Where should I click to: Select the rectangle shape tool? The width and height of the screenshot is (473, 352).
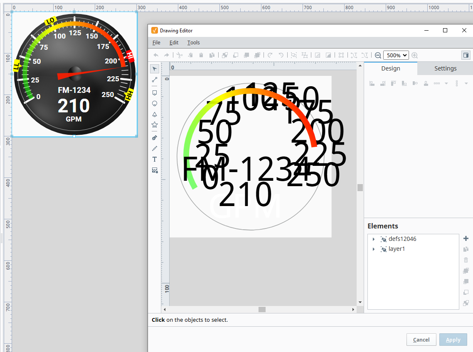(155, 92)
